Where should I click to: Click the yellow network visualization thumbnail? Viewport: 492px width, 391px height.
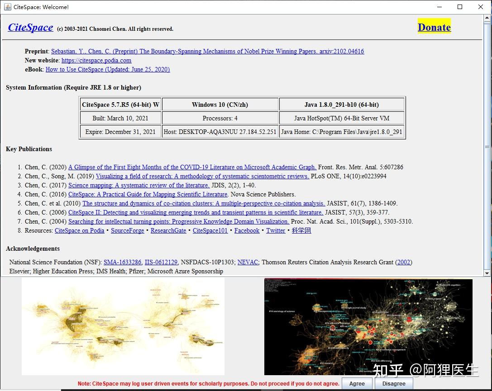tap(123, 326)
